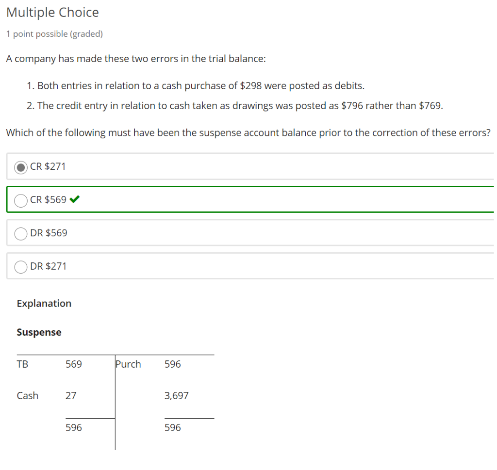Click the Cash entry in the T-account

point(27,395)
